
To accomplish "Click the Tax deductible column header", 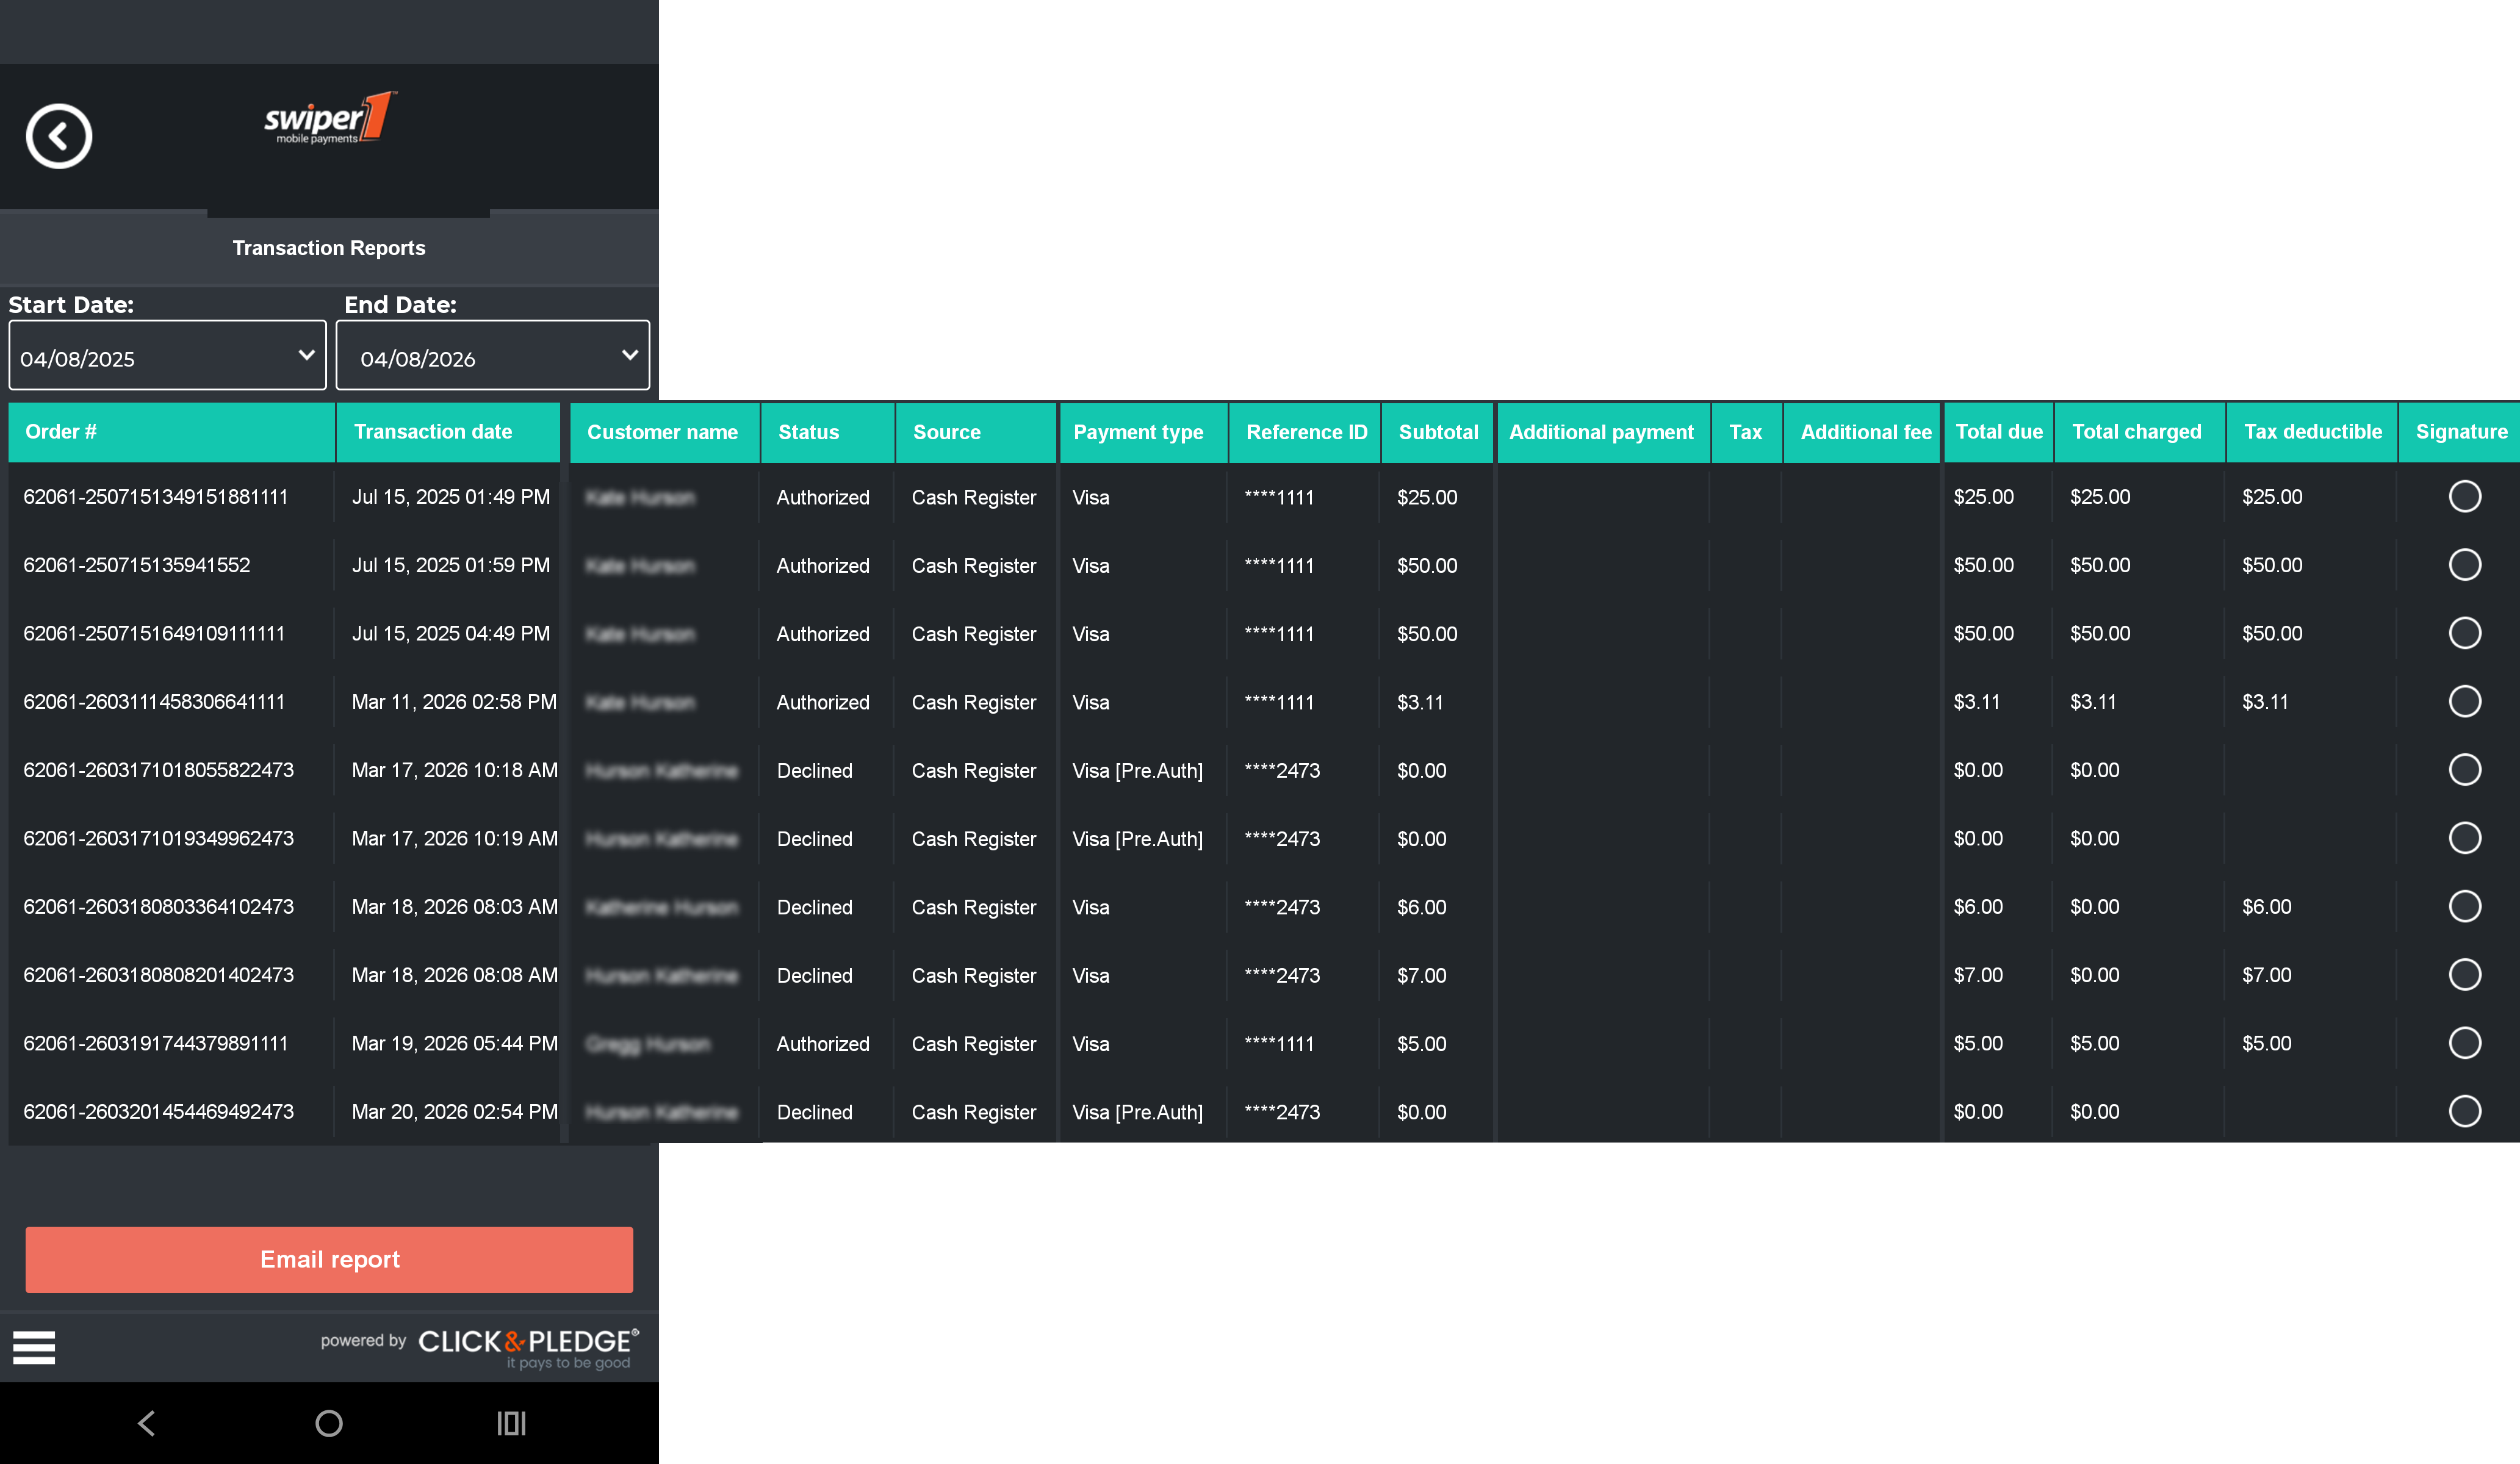I will pos(2312,432).
